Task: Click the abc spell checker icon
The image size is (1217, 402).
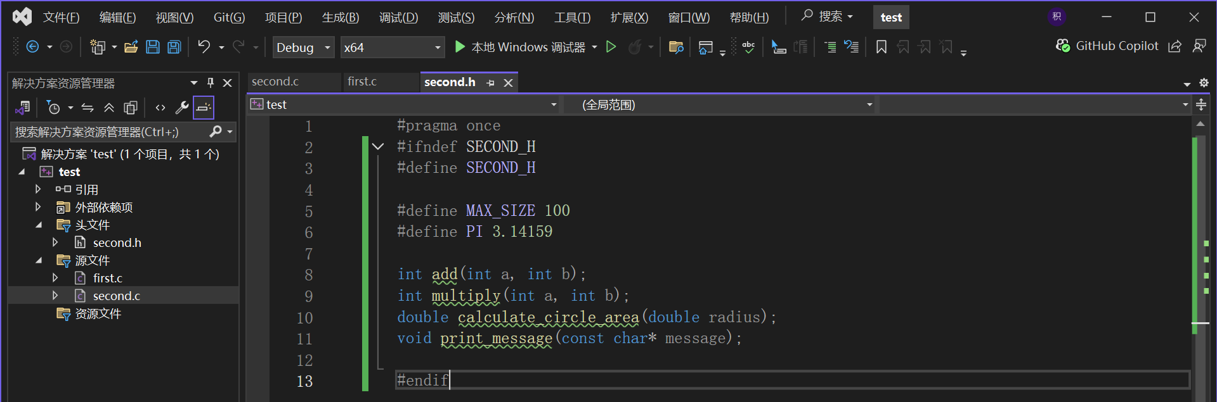Action: coord(749,47)
